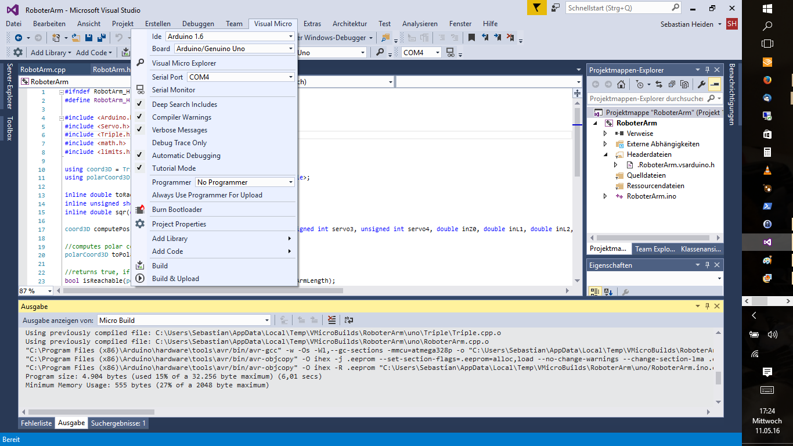Click the toggle word wrap icon in Ausgabe
This screenshot has width=793, height=446.
349,320
